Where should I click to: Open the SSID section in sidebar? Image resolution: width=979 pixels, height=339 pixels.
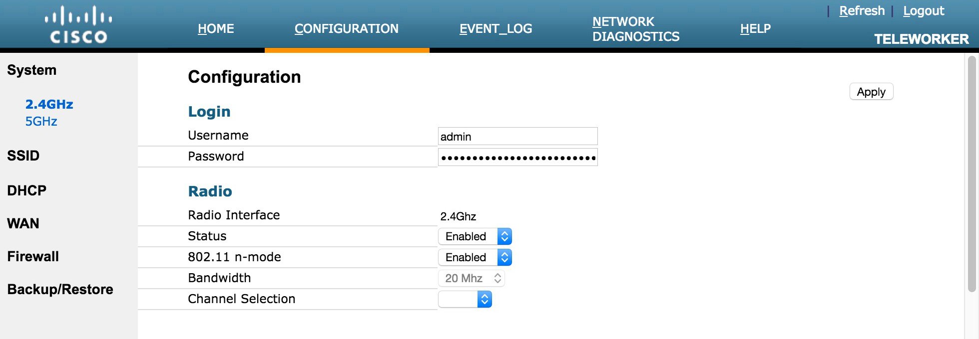pos(23,156)
